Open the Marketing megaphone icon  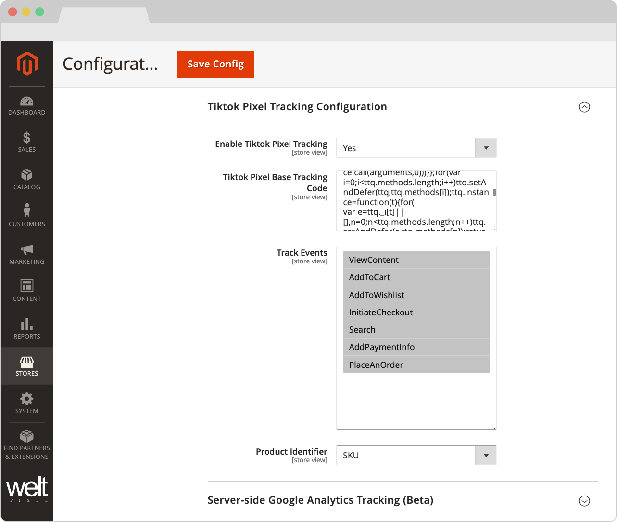click(x=27, y=249)
